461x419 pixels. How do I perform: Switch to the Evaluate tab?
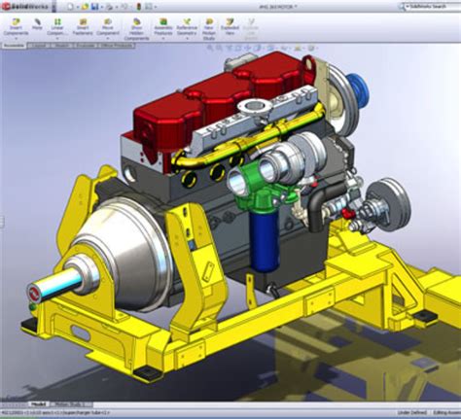pyautogui.click(x=85, y=46)
